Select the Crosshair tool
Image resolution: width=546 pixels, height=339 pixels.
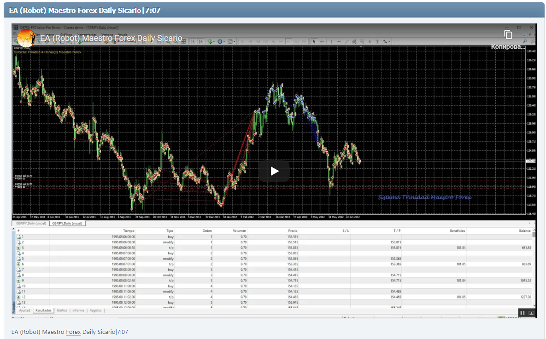tap(323, 41)
